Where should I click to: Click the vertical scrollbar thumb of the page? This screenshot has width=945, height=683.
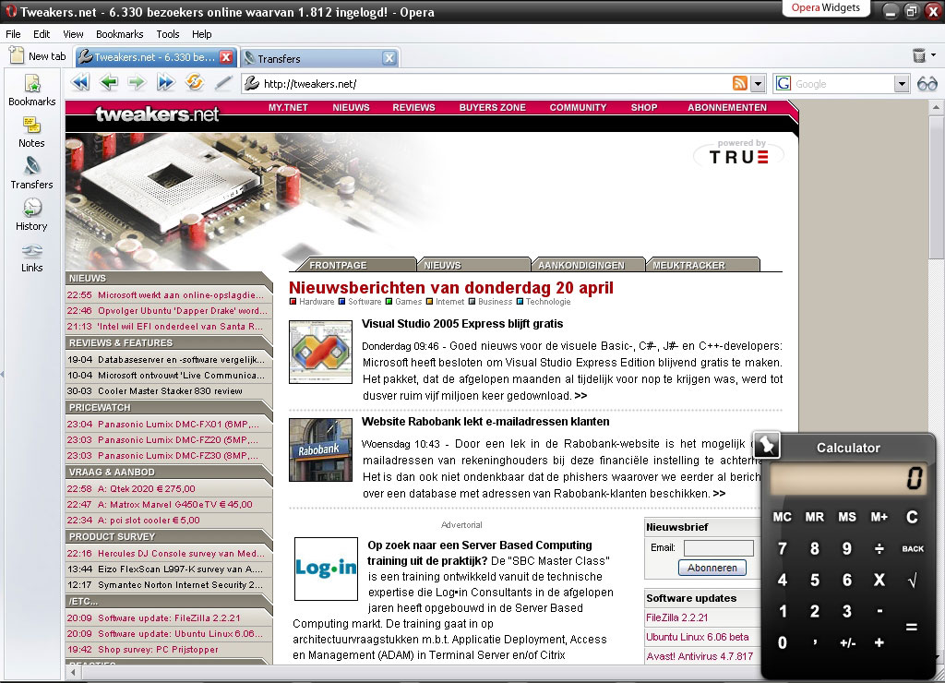point(936,188)
